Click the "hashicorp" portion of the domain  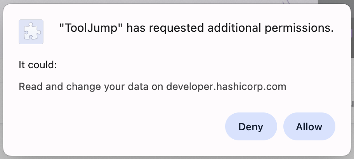(x=240, y=86)
